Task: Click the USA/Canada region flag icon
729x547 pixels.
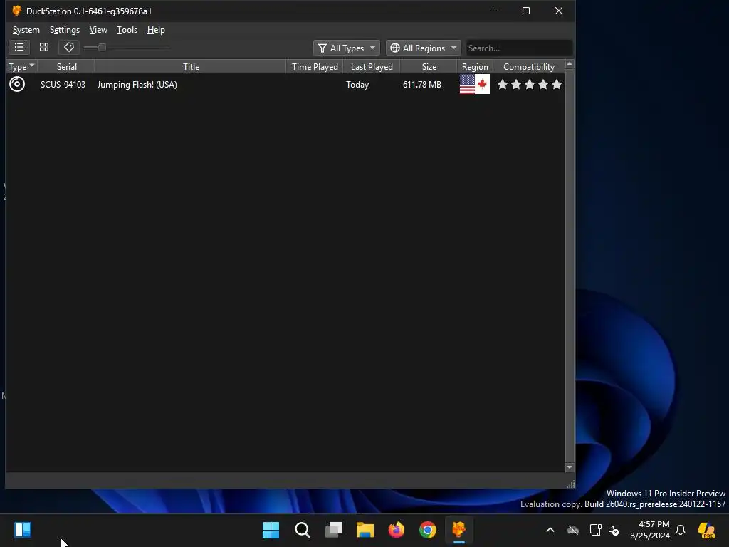Action: [474, 84]
